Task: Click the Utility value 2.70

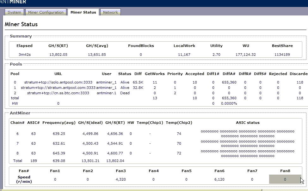Action: pos(216,55)
